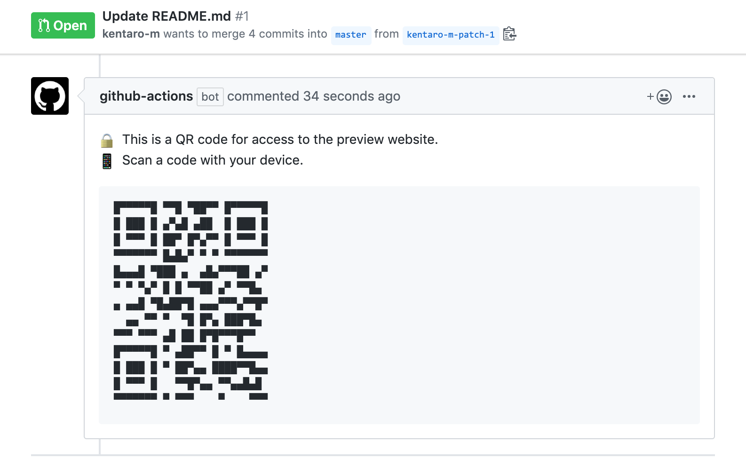746x474 pixels.
Task: Click the kentaro-m author name
Action: click(x=131, y=34)
